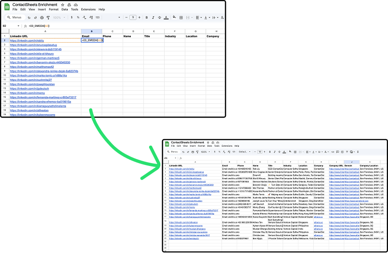This screenshot has width=388, height=274.
Task: Format as percent in the top spreadsheet toolbar
Action: tap(78, 17)
